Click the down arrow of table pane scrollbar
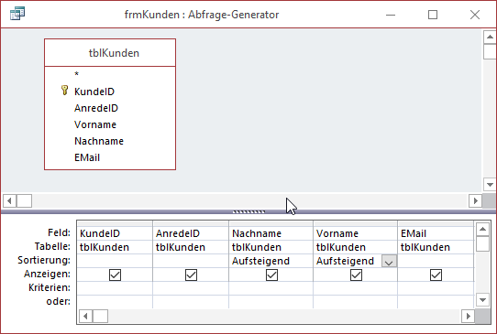497x334 pixels. 490,185
